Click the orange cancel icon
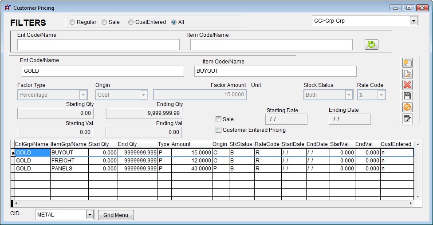The image size is (433, 225). click(407, 107)
